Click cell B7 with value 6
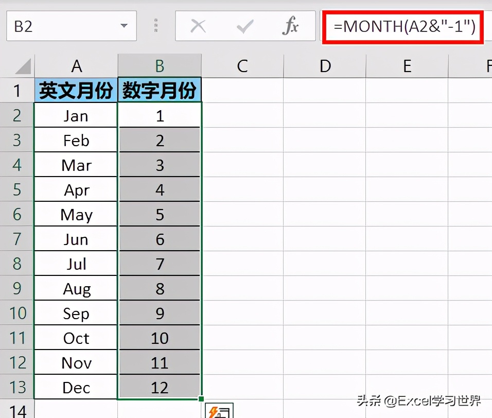The height and width of the screenshot is (418, 492). [160, 239]
